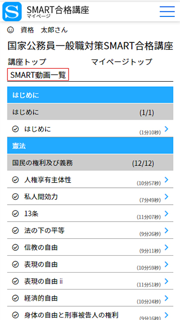Screen dimensions: 180x320
Task: Open the hamburger menu icon
Action: pyautogui.click(x=167, y=11)
